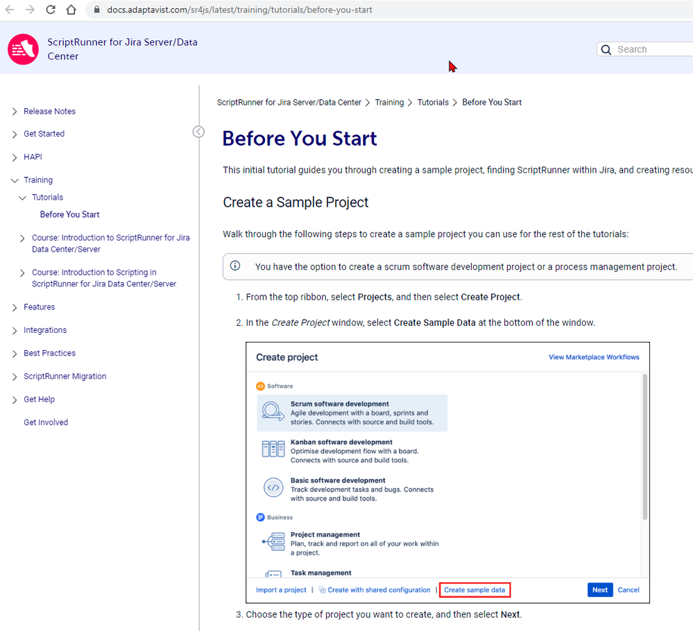Click the ScriptRunner site title in header

point(122,49)
